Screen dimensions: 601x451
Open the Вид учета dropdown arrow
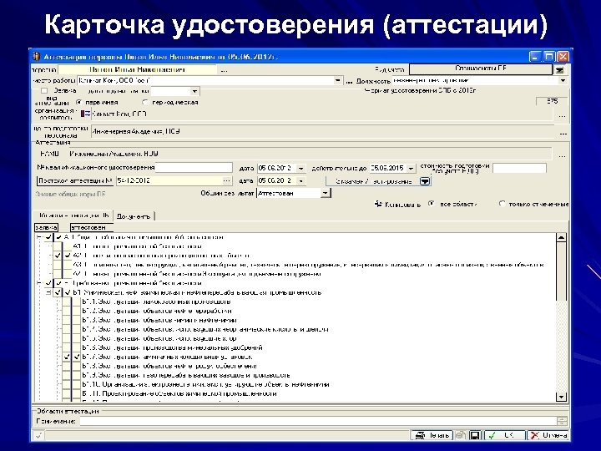coord(559,70)
